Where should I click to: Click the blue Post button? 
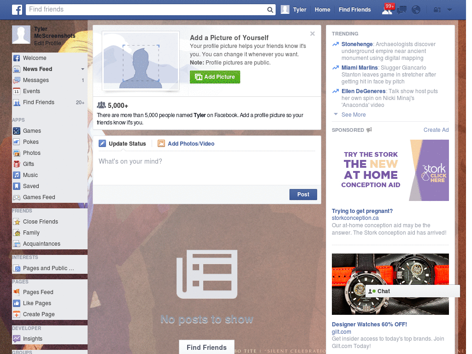(x=303, y=195)
